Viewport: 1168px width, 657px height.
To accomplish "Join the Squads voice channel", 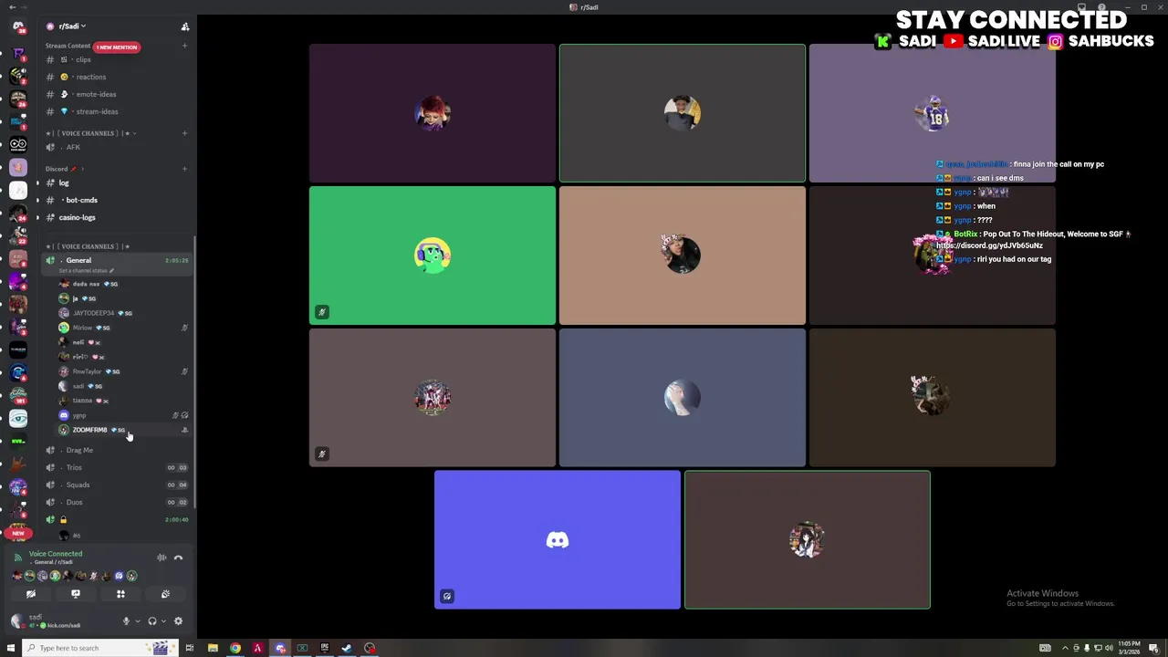I will point(117,485).
